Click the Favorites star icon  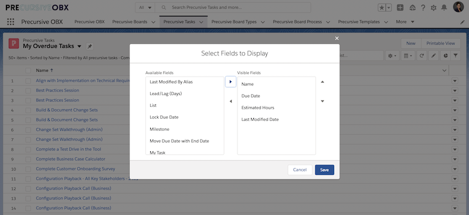point(382,8)
